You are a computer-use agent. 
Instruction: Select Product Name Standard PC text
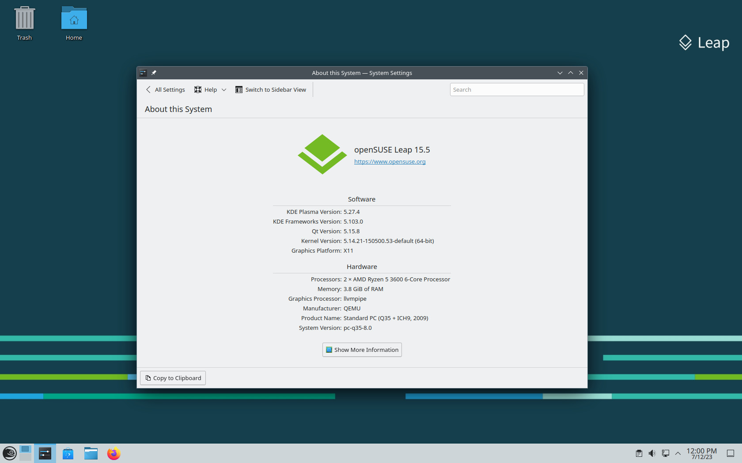tap(386, 318)
